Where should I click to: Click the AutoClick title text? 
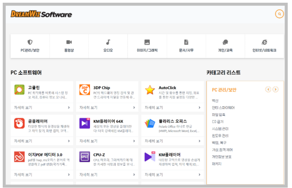(x=167, y=88)
